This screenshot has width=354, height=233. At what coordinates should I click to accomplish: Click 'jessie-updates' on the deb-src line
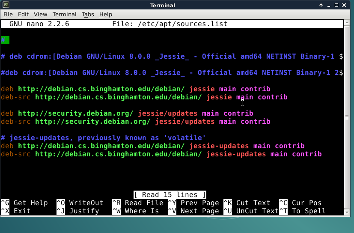point(236,154)
